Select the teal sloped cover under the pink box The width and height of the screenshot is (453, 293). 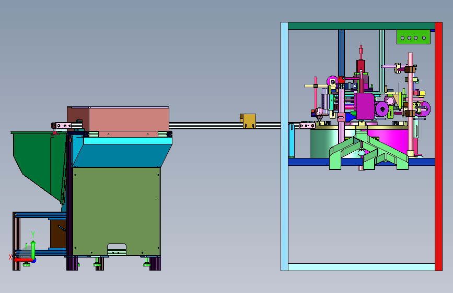point(121,155)
